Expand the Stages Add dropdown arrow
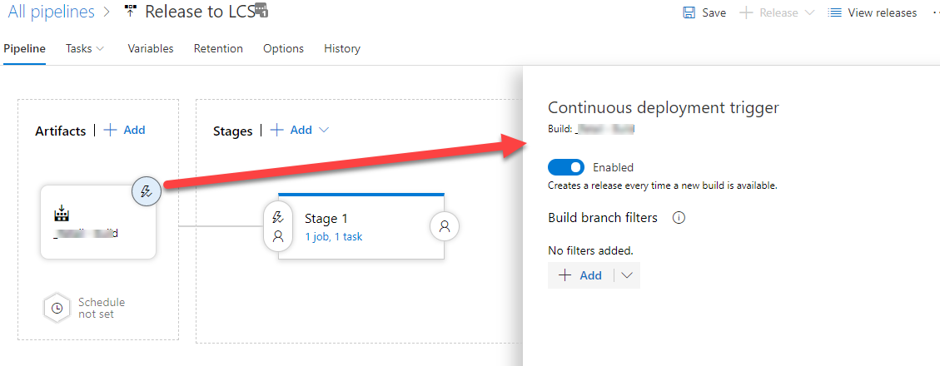Viewport: 940px width, 366px height. pos(325,130)
